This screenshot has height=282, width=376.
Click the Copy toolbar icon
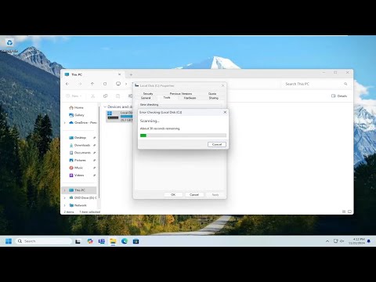[x=105, y=96]
